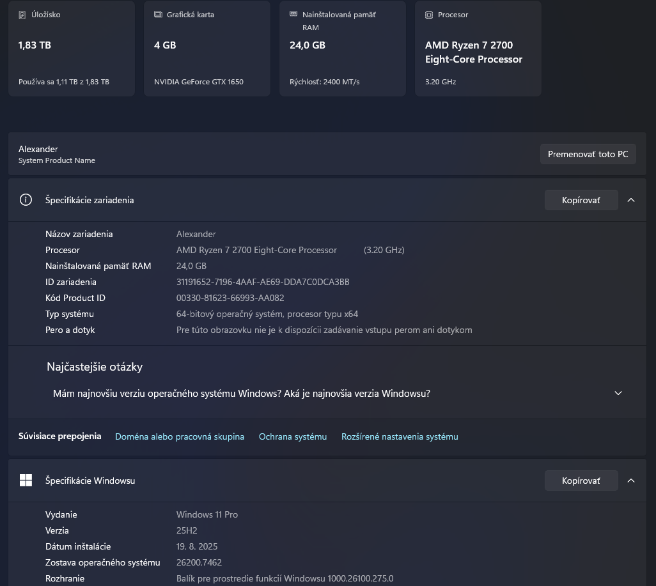The image size is (656, 586).
Task: Expand the Windows version FAQ question
Action: 618,393
